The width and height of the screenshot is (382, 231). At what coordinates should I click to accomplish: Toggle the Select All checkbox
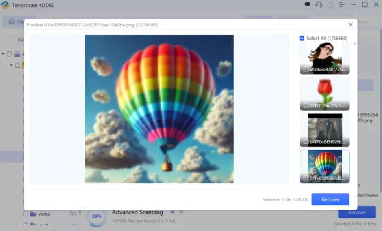click(x=302, y=38)
